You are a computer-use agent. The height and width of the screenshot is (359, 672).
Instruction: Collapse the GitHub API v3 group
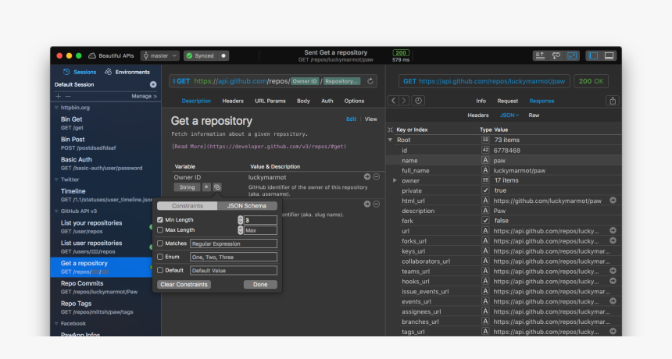coord(56,211)
